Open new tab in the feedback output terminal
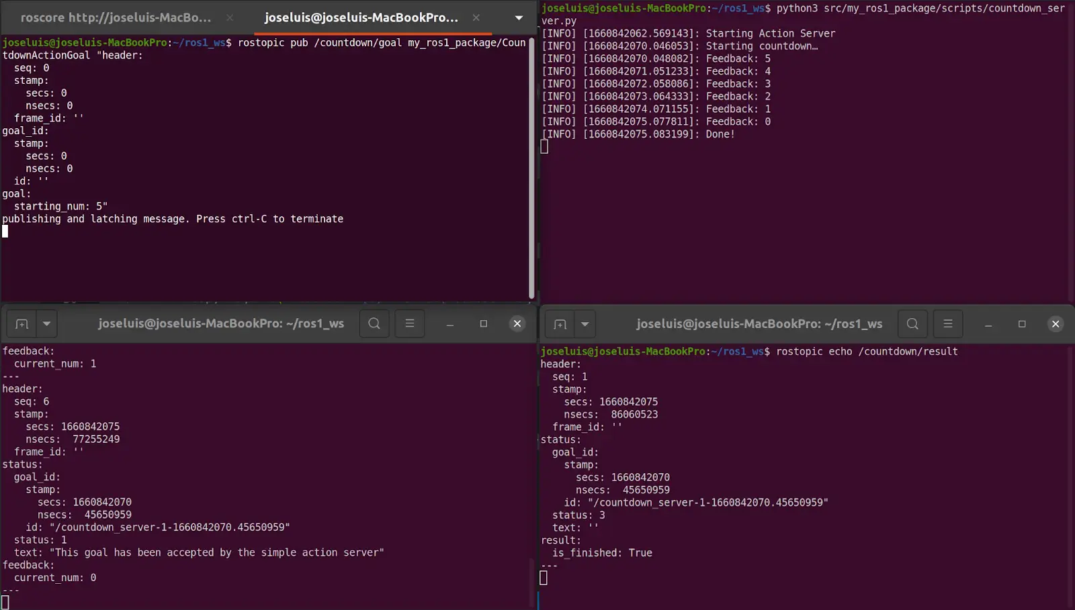The height and width of the screenshot is (610, 1075). 22,324
